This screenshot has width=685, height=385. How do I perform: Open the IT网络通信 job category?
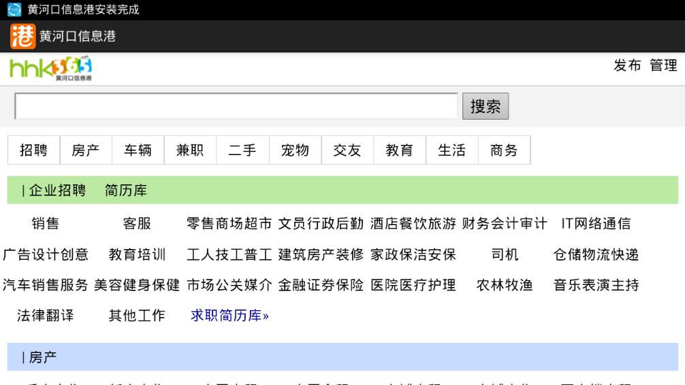pyautogui.click(x=596, y=224)
